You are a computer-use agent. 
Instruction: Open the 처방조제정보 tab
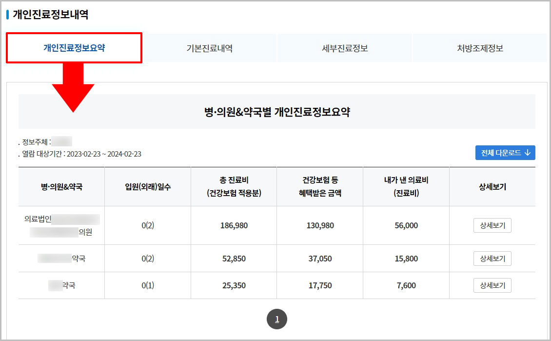(x=479, y=47)
